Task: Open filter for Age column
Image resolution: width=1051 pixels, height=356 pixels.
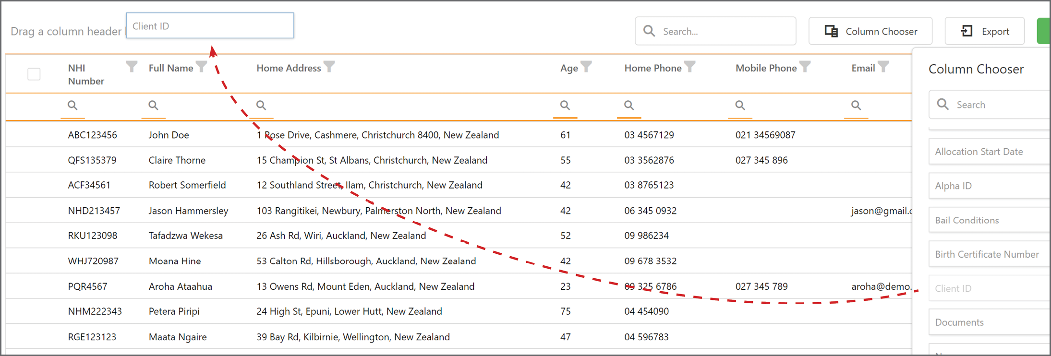Action: [586, 66]
